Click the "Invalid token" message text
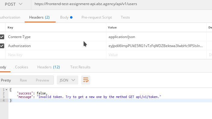The height and width of the screenshot is (119, 212). [99, 97]
